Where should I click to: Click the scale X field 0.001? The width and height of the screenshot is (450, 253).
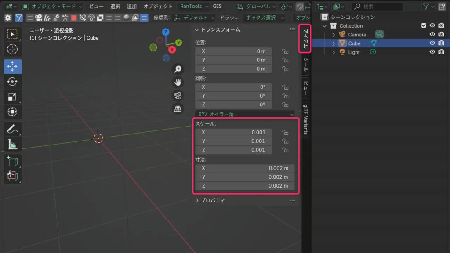click(233, 133)
